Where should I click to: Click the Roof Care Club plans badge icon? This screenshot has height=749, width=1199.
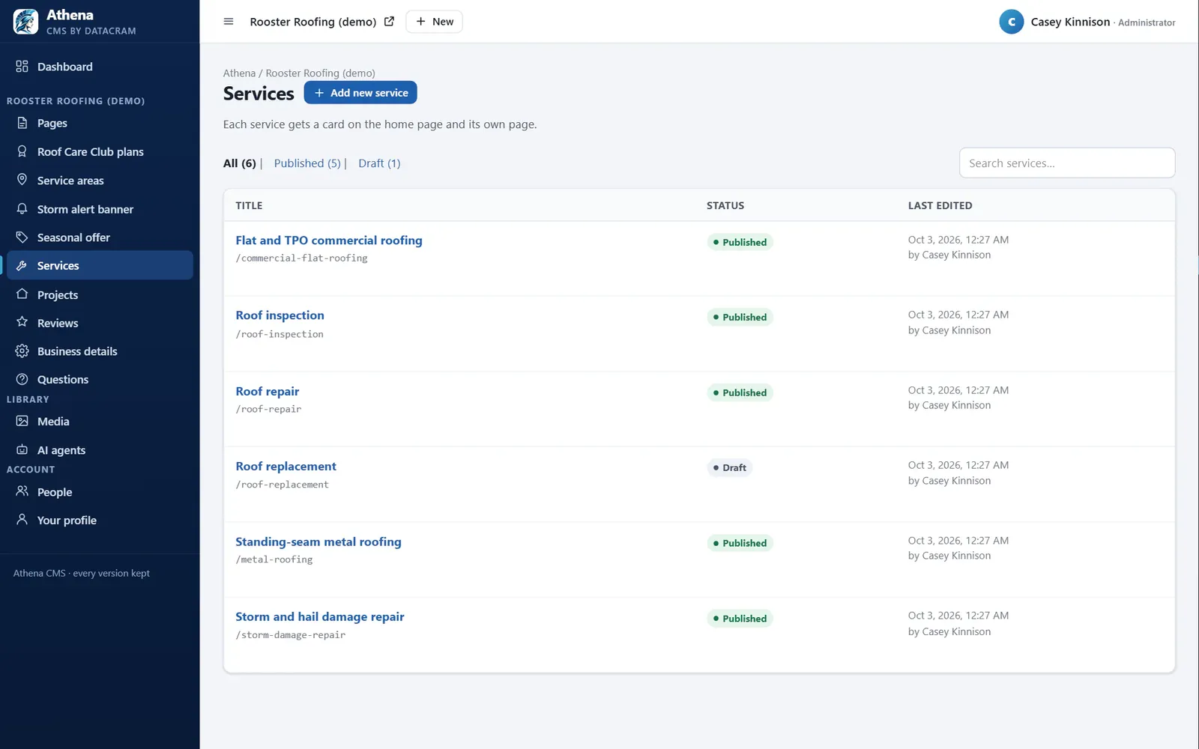coord(22,151)
